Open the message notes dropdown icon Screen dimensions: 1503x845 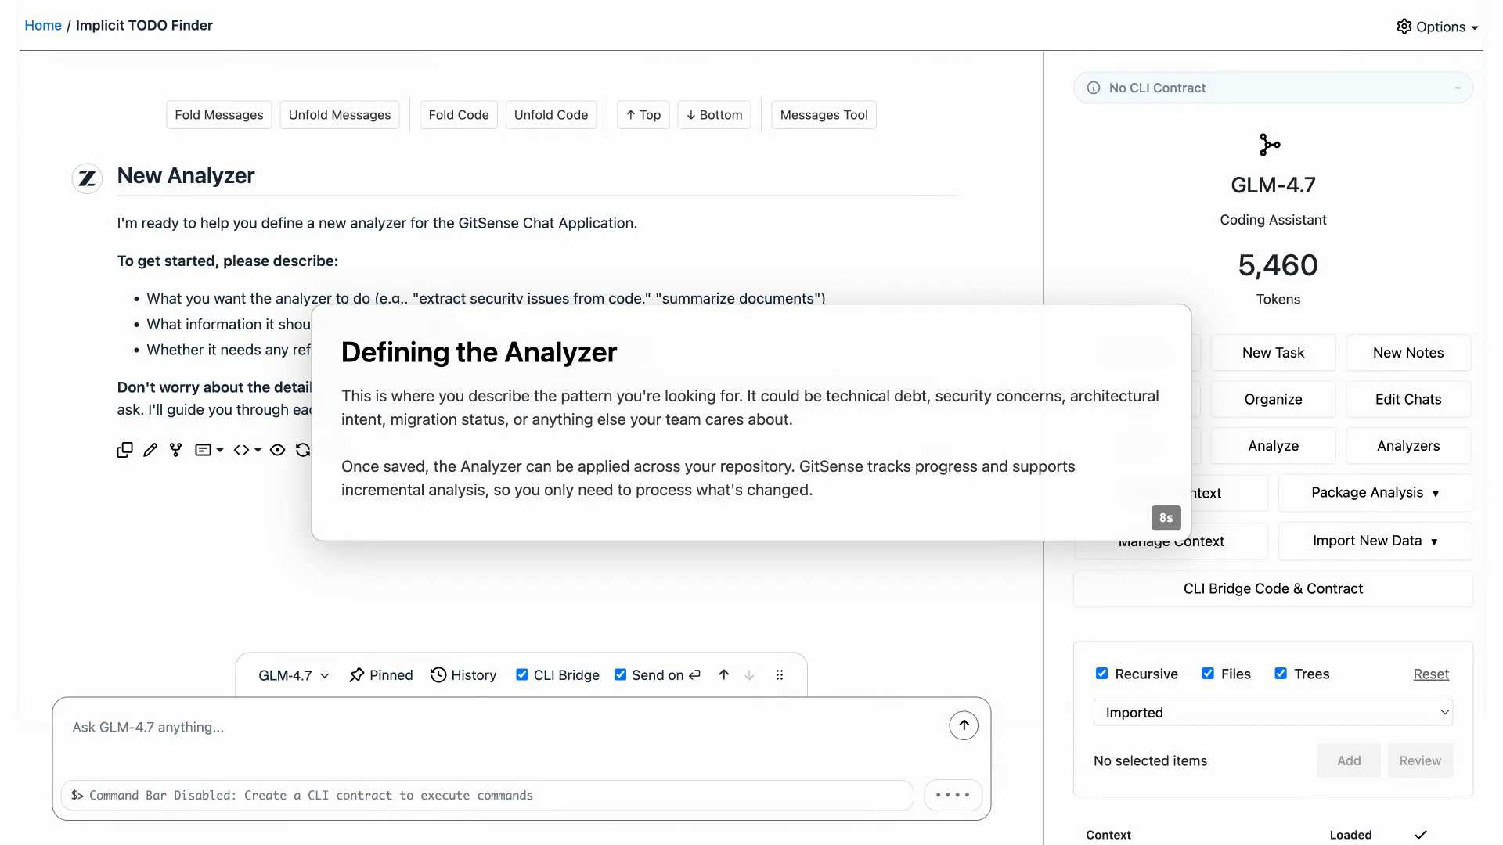[209, 450]
